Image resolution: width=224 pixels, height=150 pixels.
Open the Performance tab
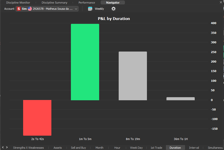pos(87,3)
